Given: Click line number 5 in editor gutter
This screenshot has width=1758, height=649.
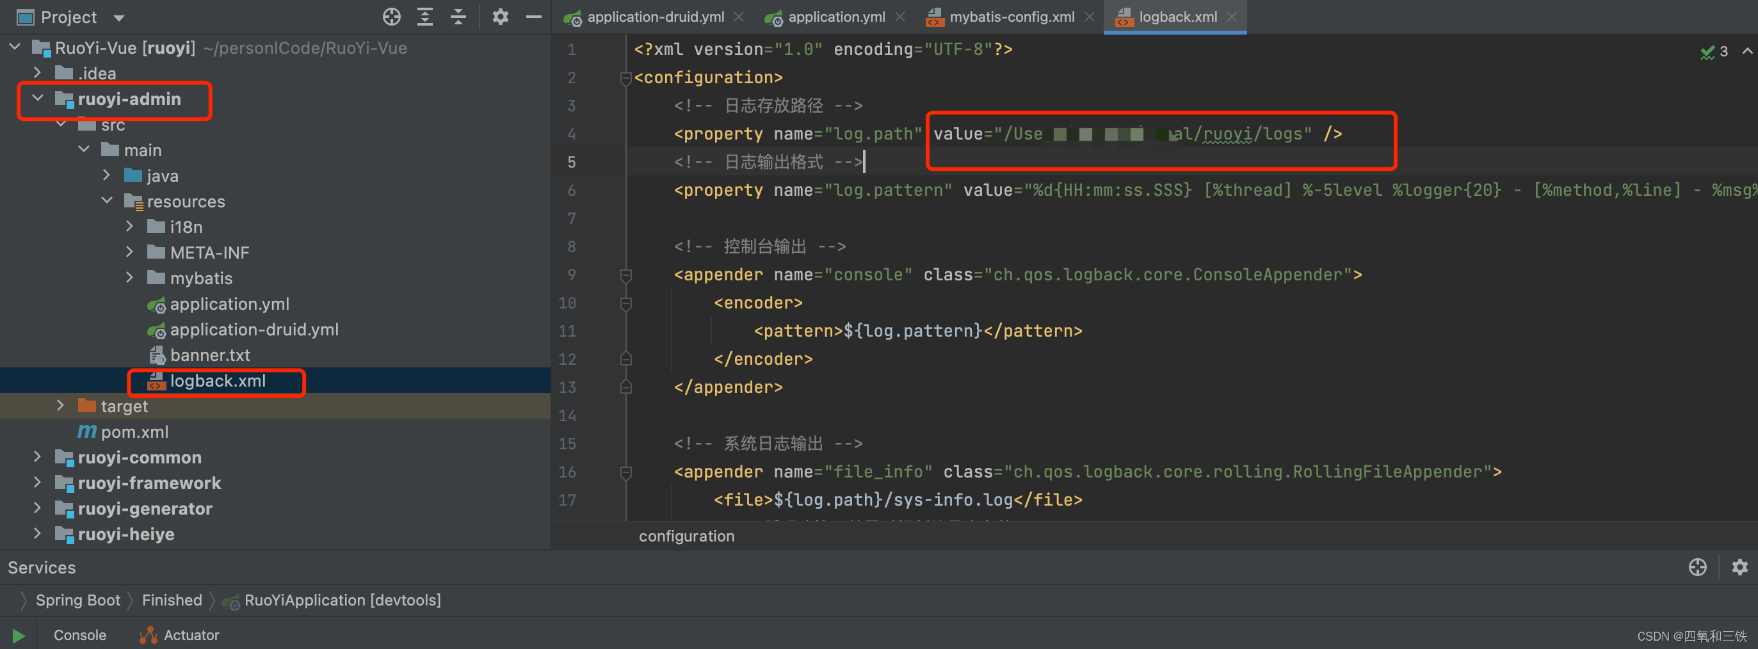Looking at the screenshot, I should (571, 163).
